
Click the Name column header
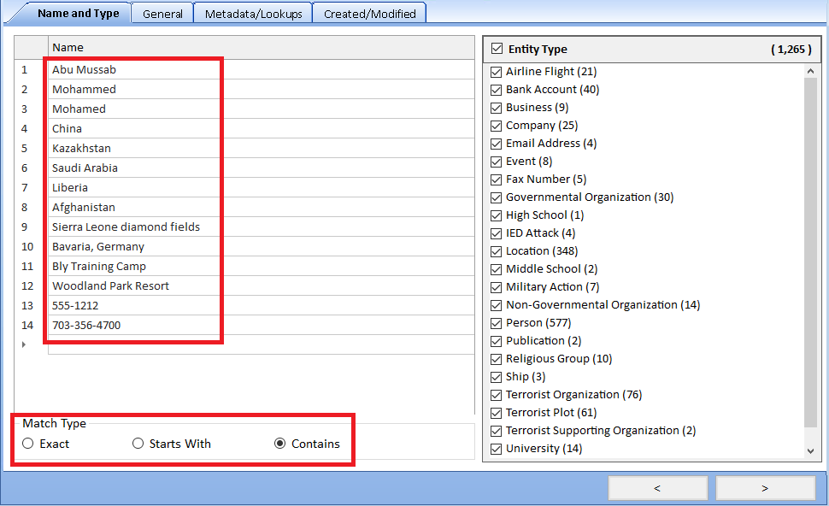[262, 48]
